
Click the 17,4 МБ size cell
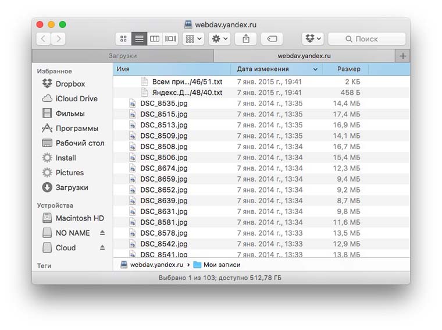coord(347,114)
